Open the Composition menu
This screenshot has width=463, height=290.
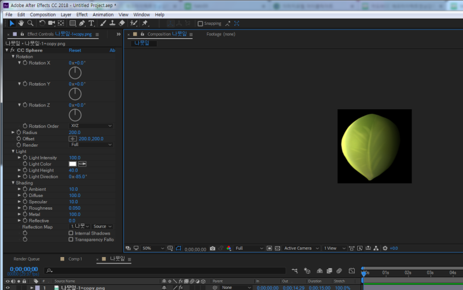click(42, 14)
